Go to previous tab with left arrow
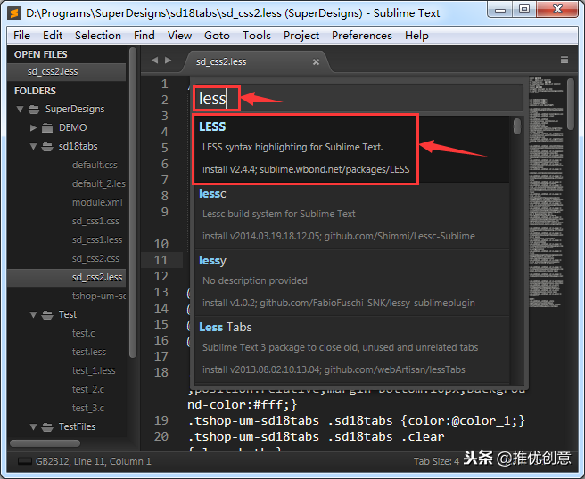 155,60
